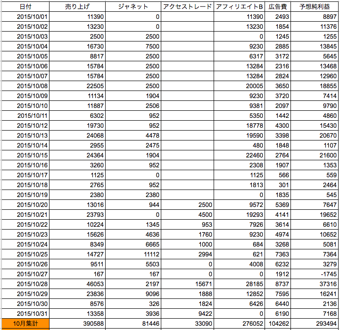This screenshot has height=330, width=340.
Task: Select the total sales cell 390588
Action: click(x=77, y=324)
